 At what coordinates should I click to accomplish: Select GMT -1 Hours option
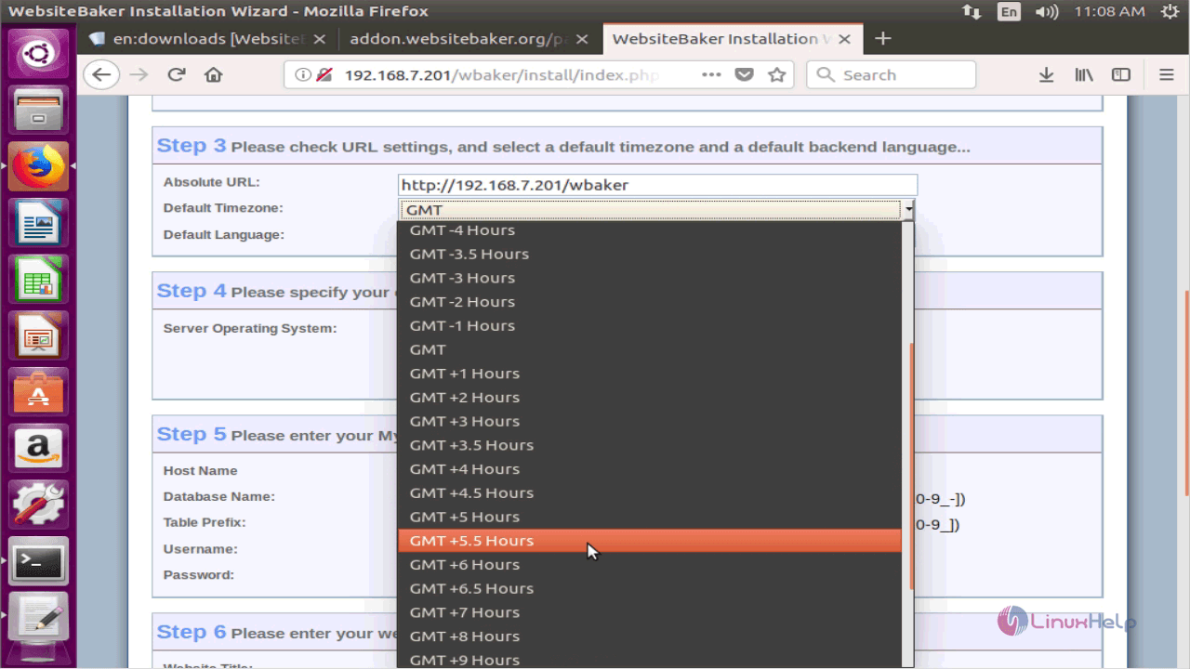[649, 326]
